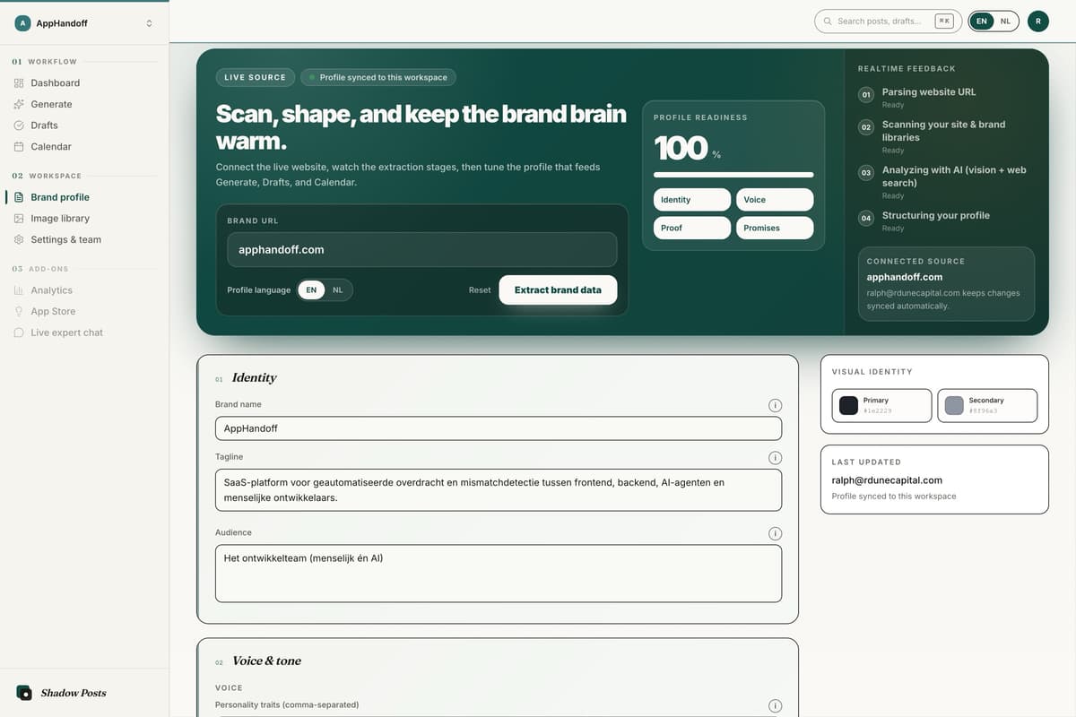1076x717 pixels.
Task: Expand the AppHandoff workspace switcher chevron
Action: 149,23
